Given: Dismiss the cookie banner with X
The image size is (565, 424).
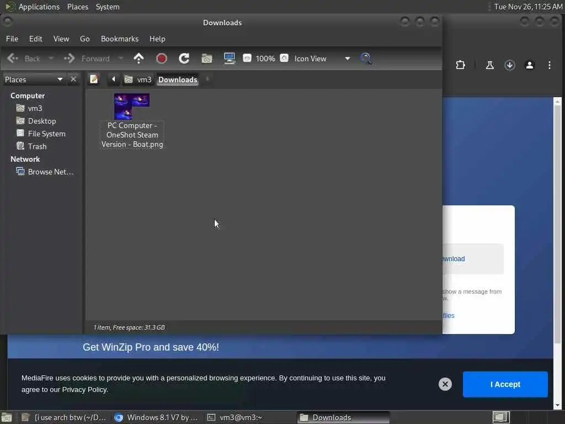Looking at the screenshot, I should pos(445,384).
